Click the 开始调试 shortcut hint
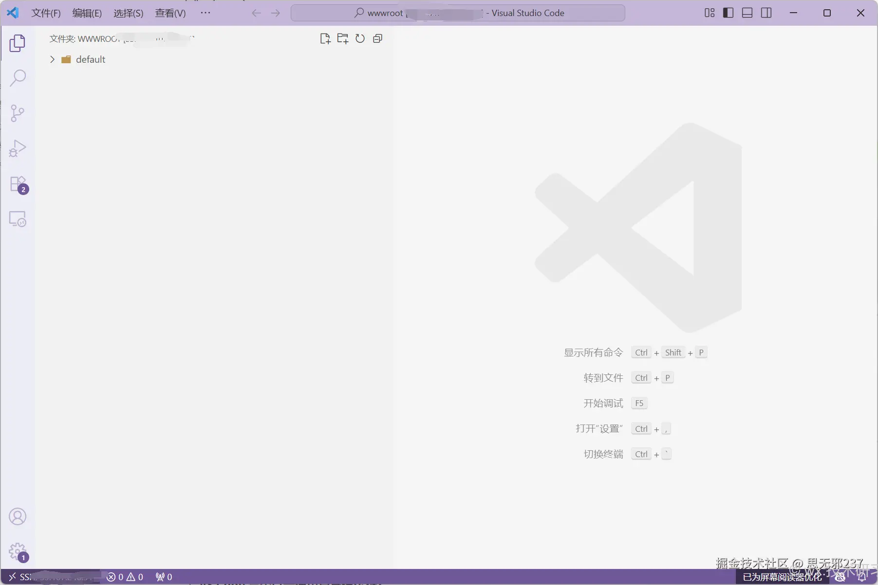 (603, 403)
